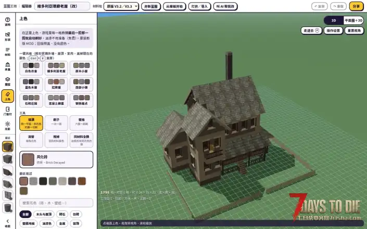Select the highlighted cube block in recent shapes
367x229 pixels.
point(7,146)
